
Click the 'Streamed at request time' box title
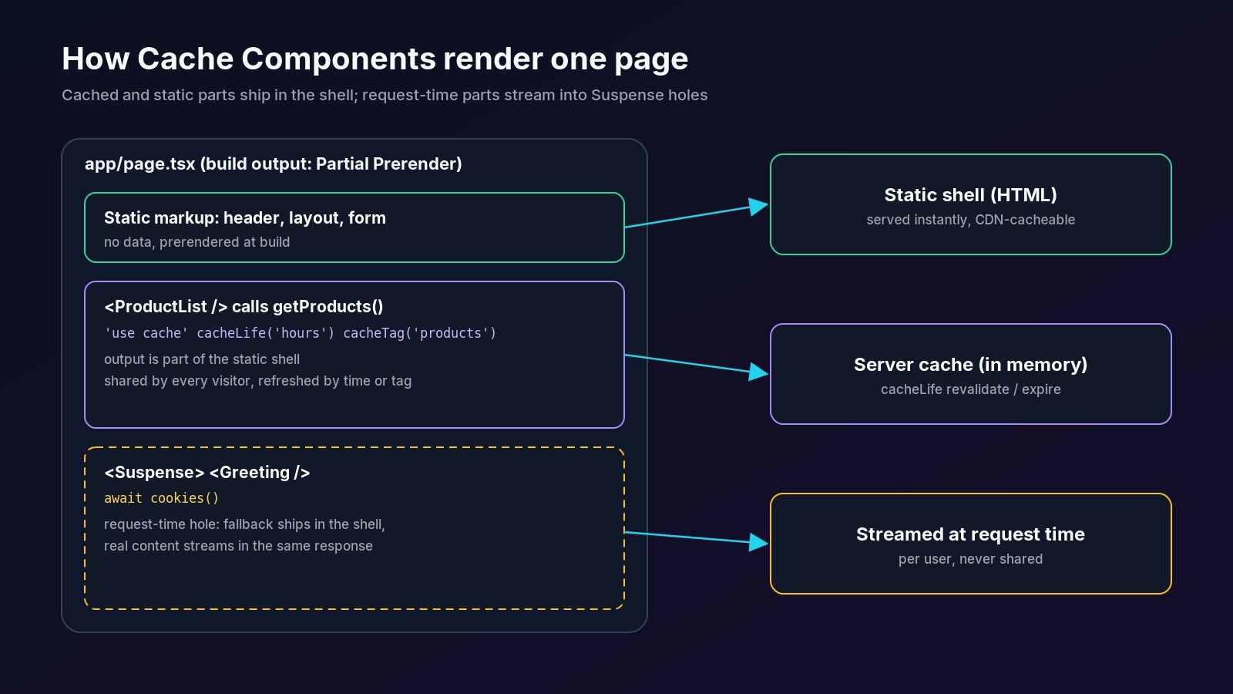[x=971, y=534]
